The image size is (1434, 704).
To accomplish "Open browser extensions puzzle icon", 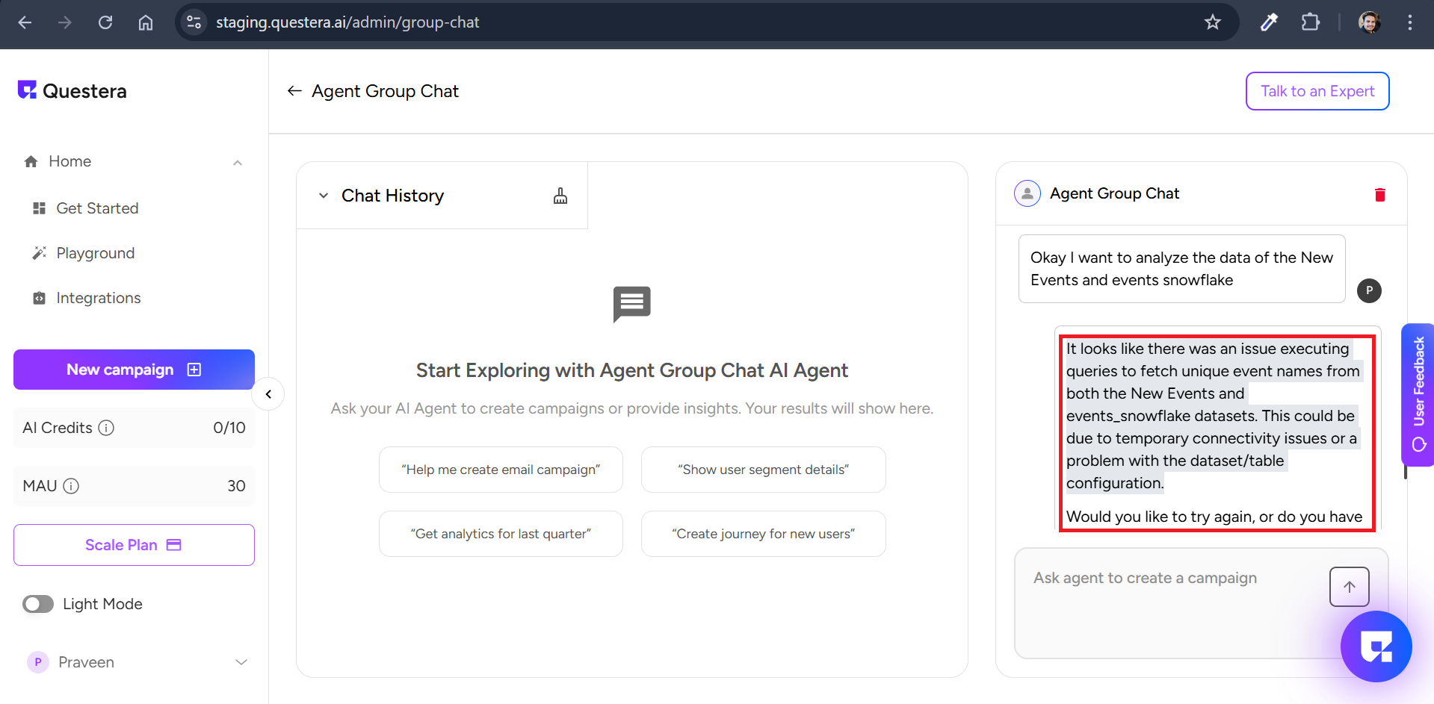I will click(1311, 22).
